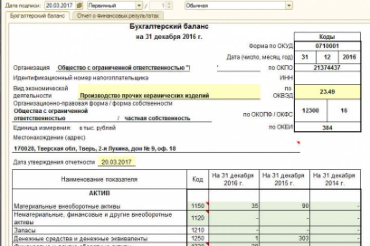
Task: Select the empty ИНН code cell
Action: (x=327, y=78)
